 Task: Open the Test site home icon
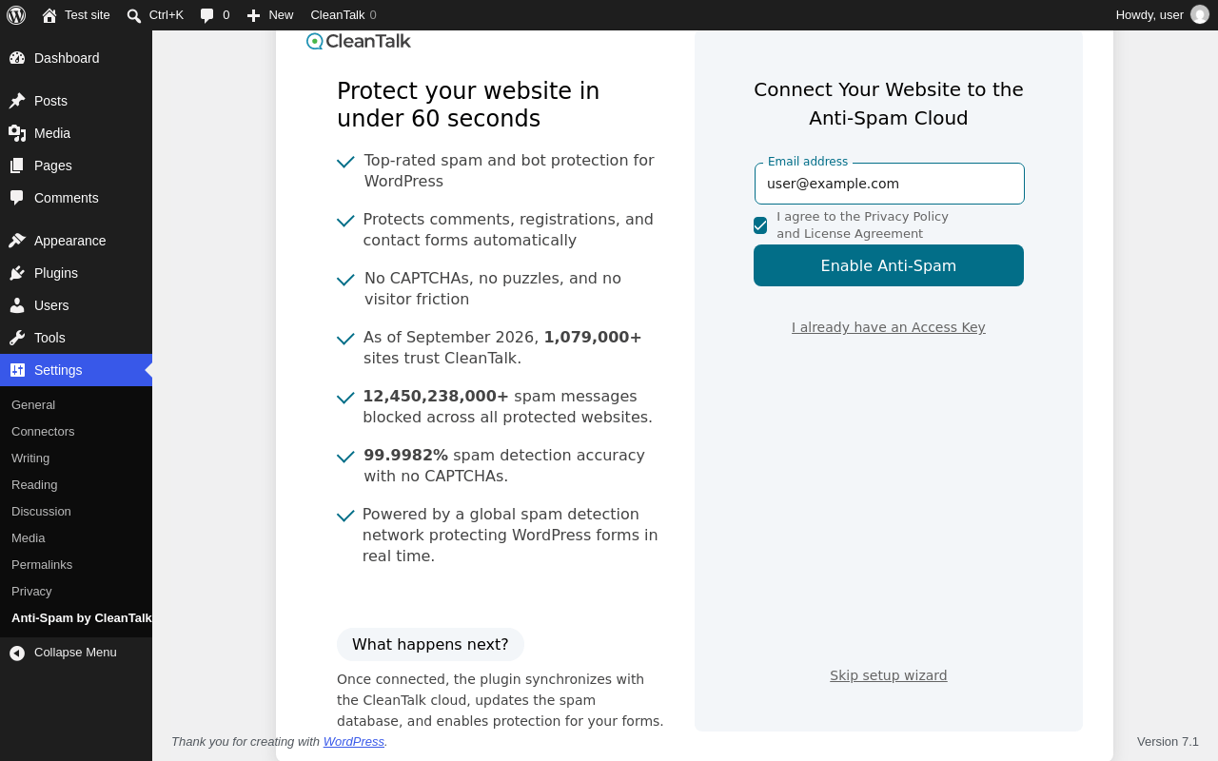[x=49, y=15]
